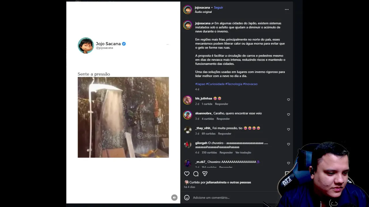
Task: Open comments via the speech bubble icon
Action: [196, 174]
